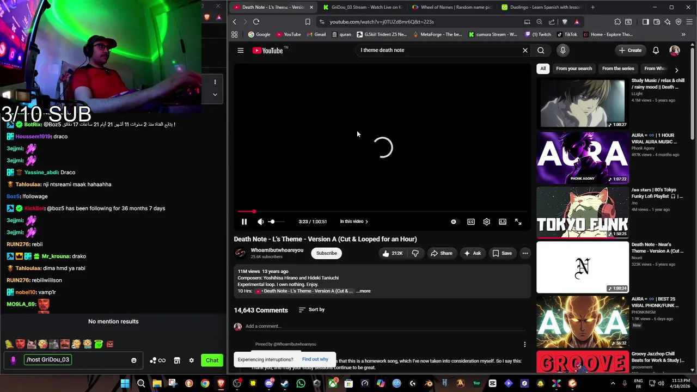
Task: Open YouTube notifications bell
Action: click(x=656, y=50)
